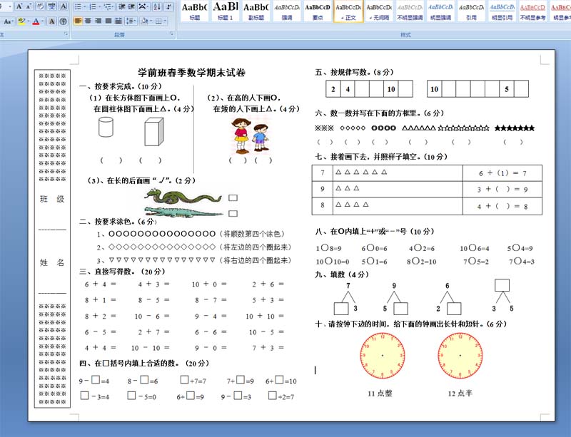Center-align the paragraph
This screenshot has height=437, width=571.
click(88, 21)
